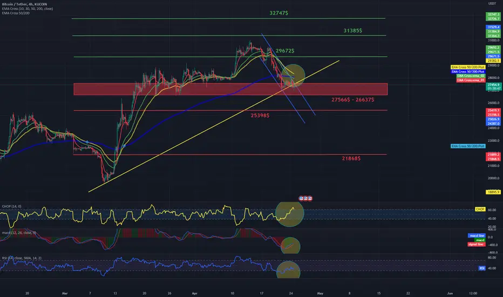Click the 20000.0 price scale tick
Screen dimensions: 503x297
click(x=493, y=178)
